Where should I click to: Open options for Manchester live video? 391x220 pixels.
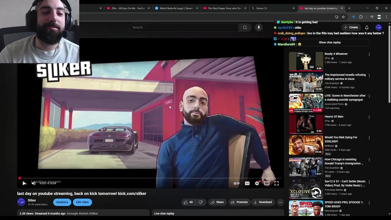369,96
